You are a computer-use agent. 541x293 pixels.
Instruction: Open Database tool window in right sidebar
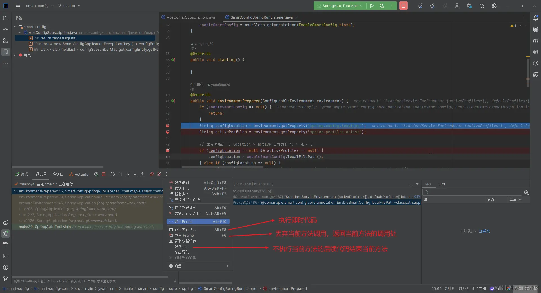[536, 29]
